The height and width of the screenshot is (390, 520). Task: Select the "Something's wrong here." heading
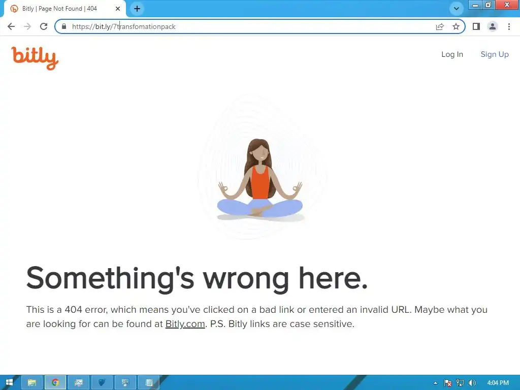click(197, 279)
